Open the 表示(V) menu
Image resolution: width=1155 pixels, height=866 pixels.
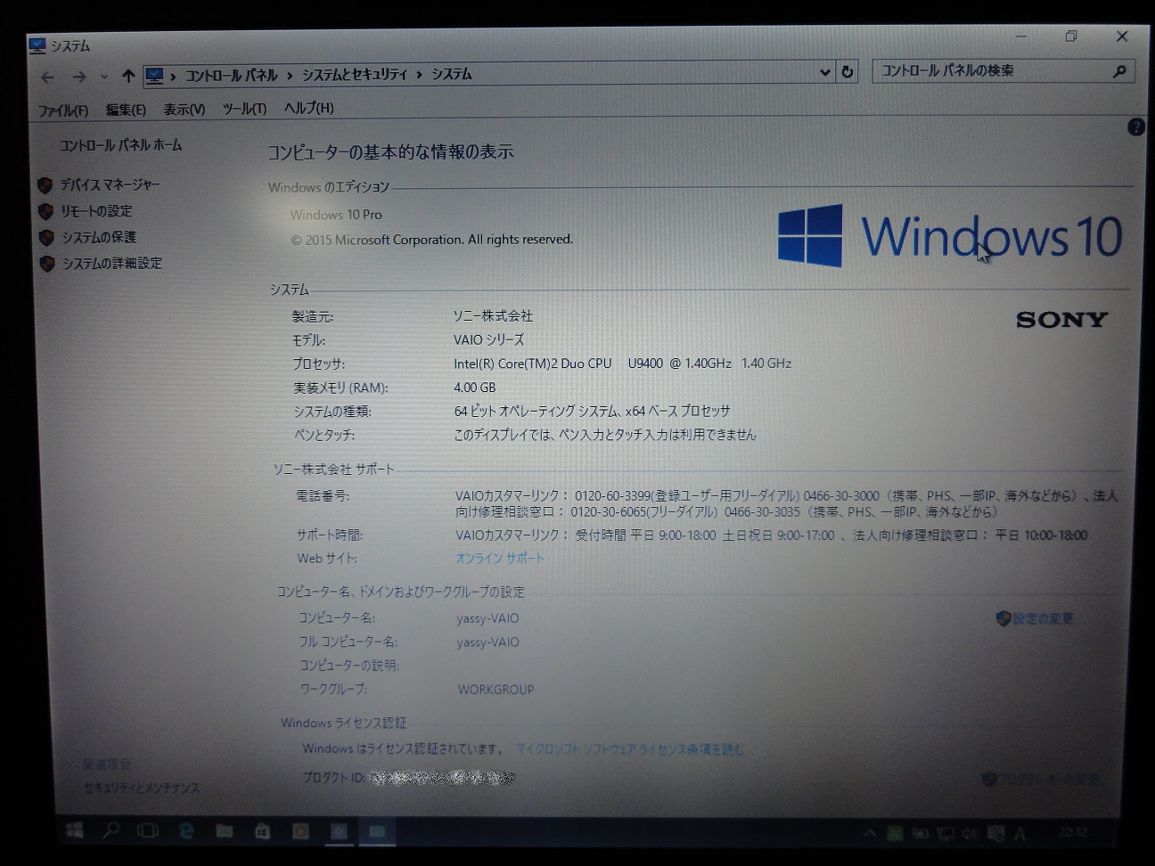(184, 110)
